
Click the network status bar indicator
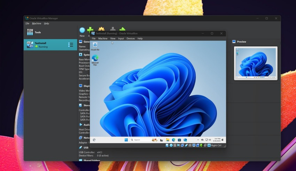tap(182, 145)
